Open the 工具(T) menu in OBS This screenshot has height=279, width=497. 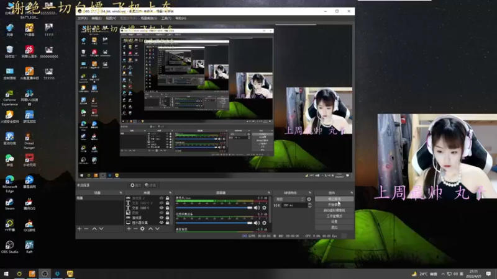(x=166, y=19)
